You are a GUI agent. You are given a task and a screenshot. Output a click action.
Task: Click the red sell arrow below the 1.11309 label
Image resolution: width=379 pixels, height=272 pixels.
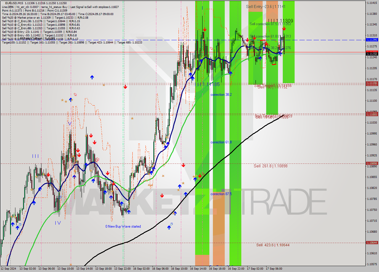coord(284,28)
